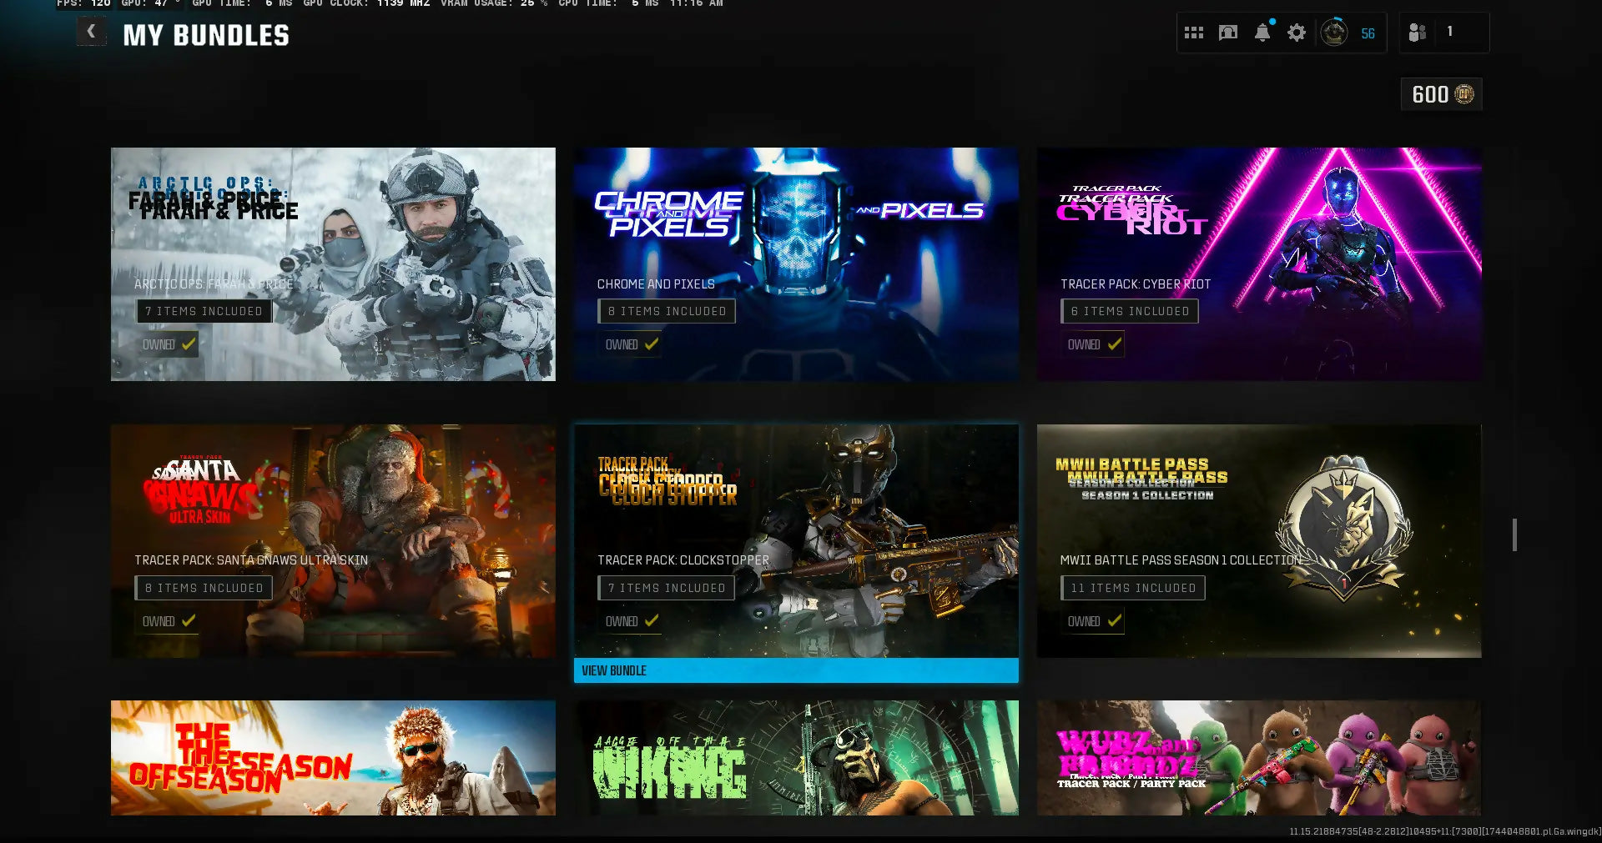Click 'Tracer Pack: Clockstopper' title text
The width and height of the screenshot is (1602, 843).
pos(683,560)
